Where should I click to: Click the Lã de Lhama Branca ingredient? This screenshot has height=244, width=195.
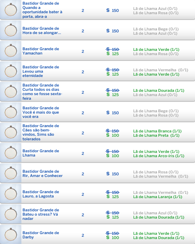click(157, 131)
